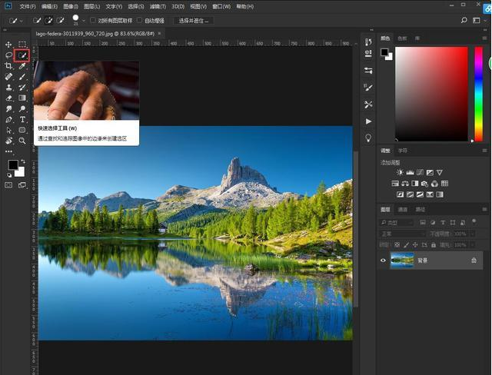
Task: Switch to the 通道 tab
Action: click(403, 209)
